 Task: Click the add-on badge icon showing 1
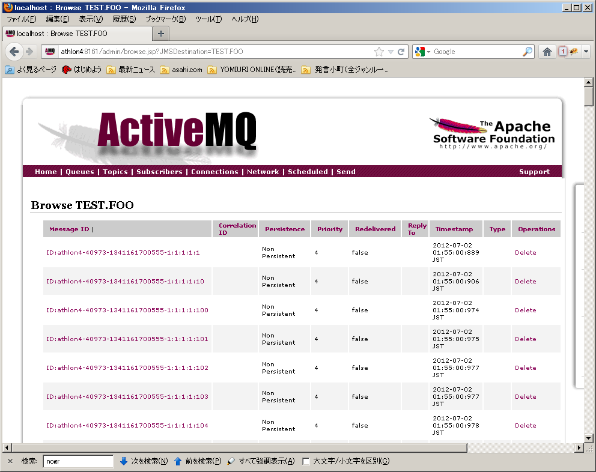(563, 52)
